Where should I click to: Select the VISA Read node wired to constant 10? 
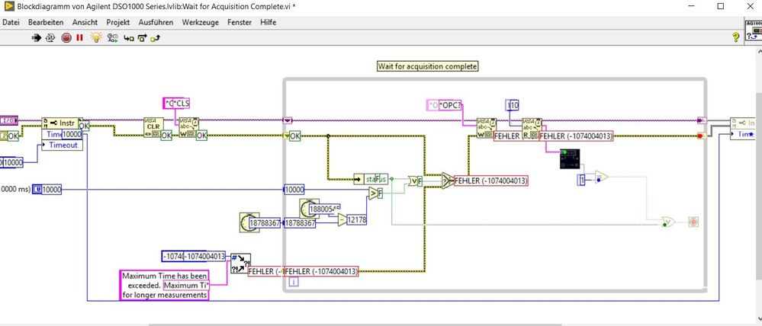pyautogui.click(x=531, y=127)
